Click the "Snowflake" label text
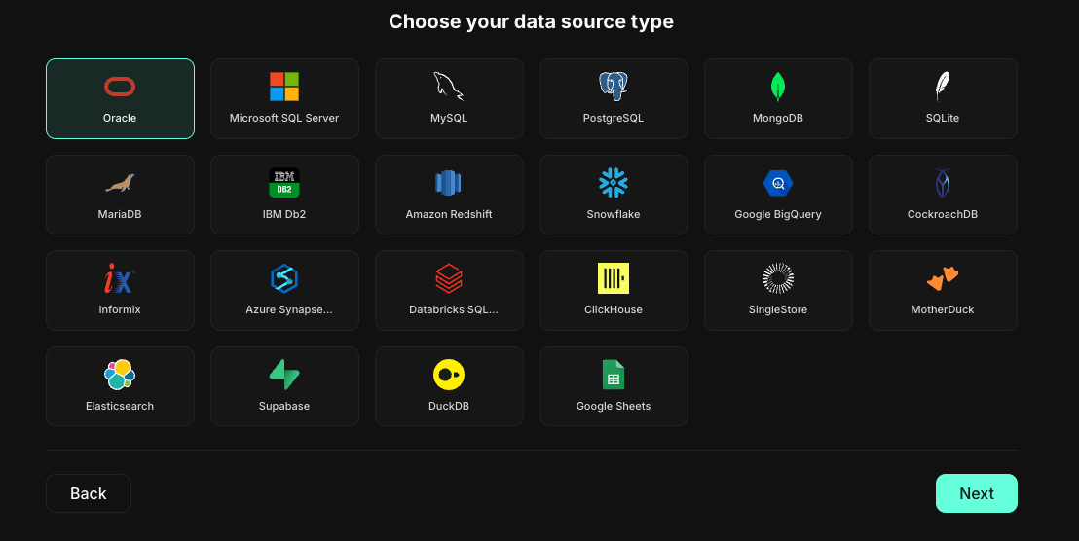1079x541 pixels. click(x=614, y=214)
